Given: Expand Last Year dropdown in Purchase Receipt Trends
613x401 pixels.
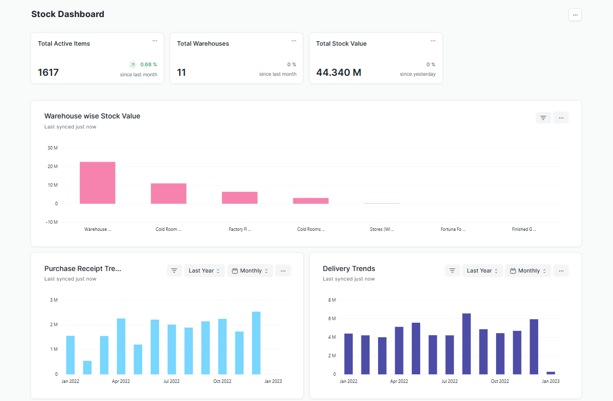Looking at the screenshot, I should pos(204,271).
